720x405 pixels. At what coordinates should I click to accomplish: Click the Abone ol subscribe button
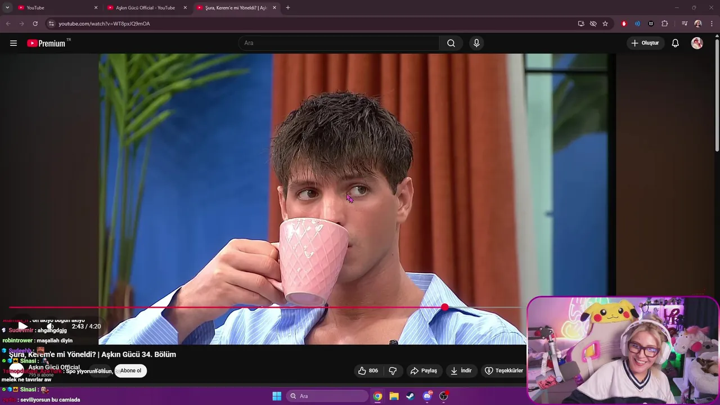coord(130,371)
